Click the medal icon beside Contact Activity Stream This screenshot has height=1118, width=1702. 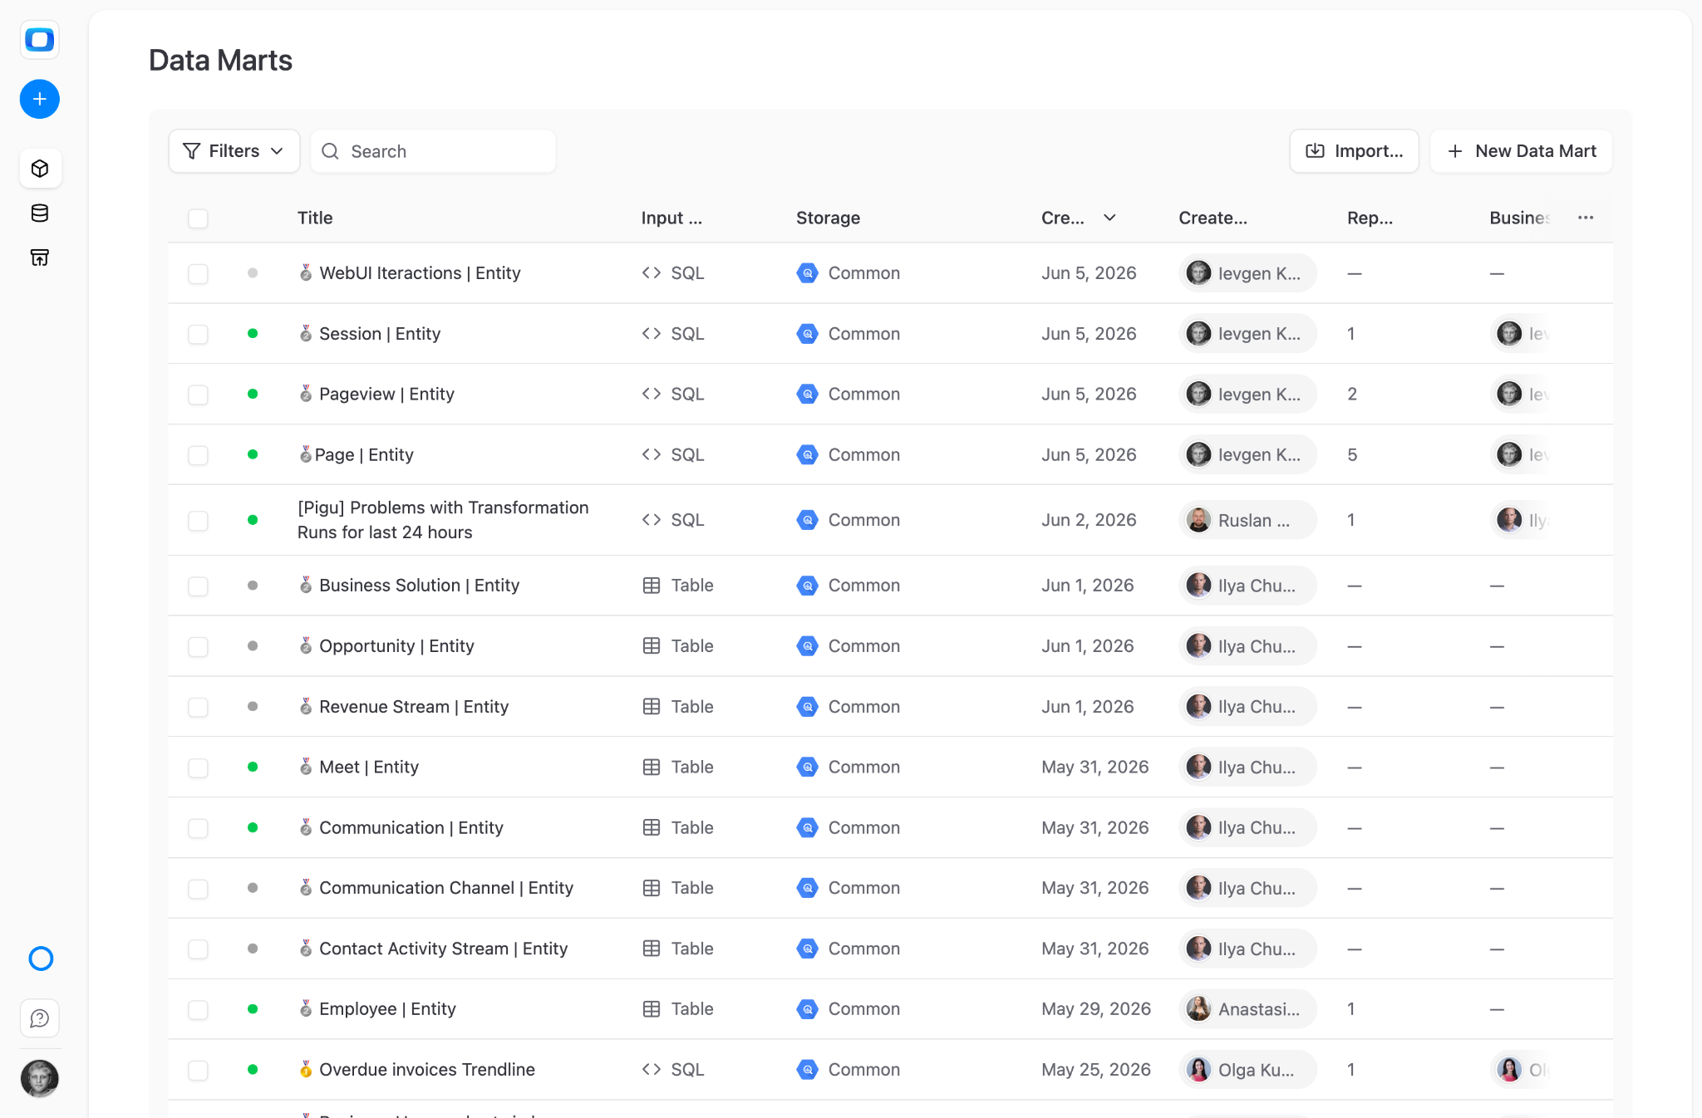tap(306, 949)
